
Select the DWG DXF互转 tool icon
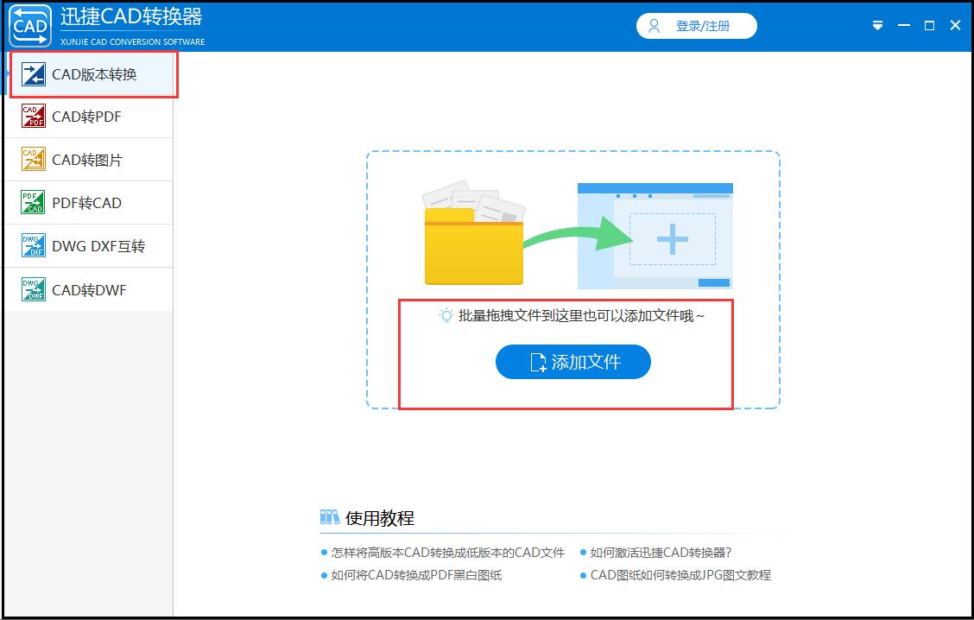33,245
